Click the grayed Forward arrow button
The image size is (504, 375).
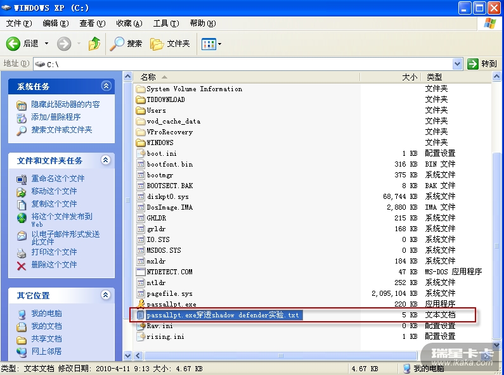64,44
